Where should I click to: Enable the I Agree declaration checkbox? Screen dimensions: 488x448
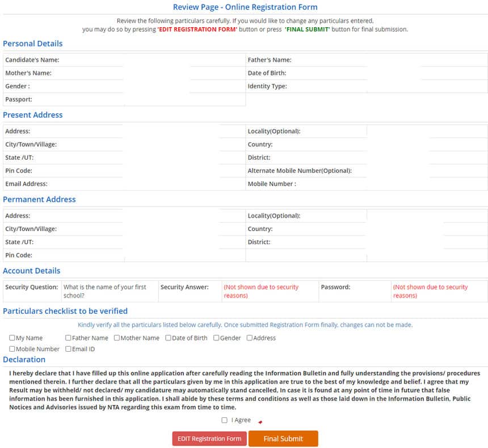[x=225, y=420]
